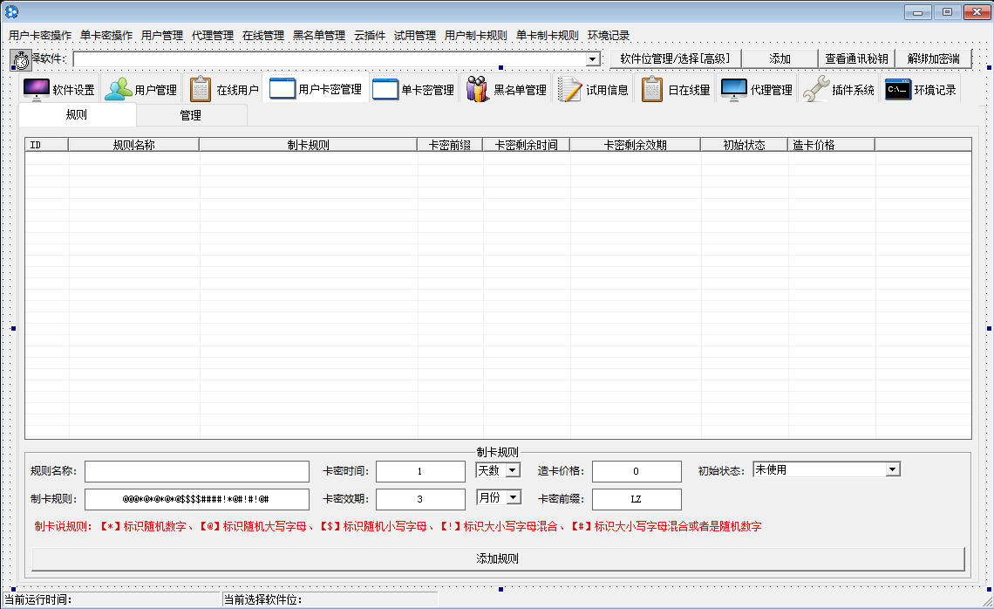
Task: Click the 规则名称 input field
Action: coord(197,472)
